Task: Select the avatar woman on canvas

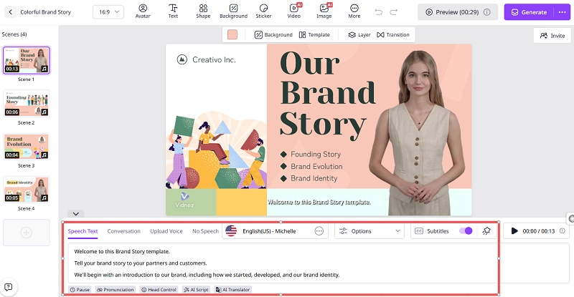Action: [x=418, y=132]
